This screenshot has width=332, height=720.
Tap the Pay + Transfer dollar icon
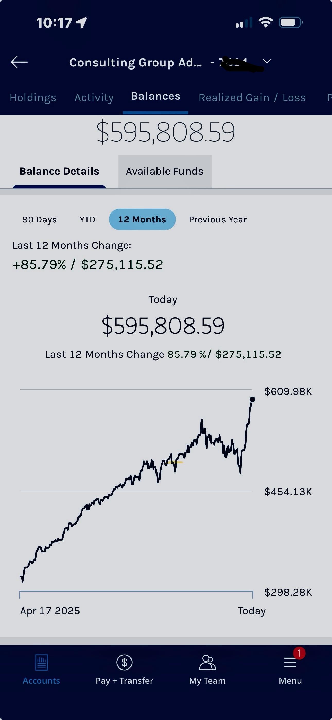(124, 662)
